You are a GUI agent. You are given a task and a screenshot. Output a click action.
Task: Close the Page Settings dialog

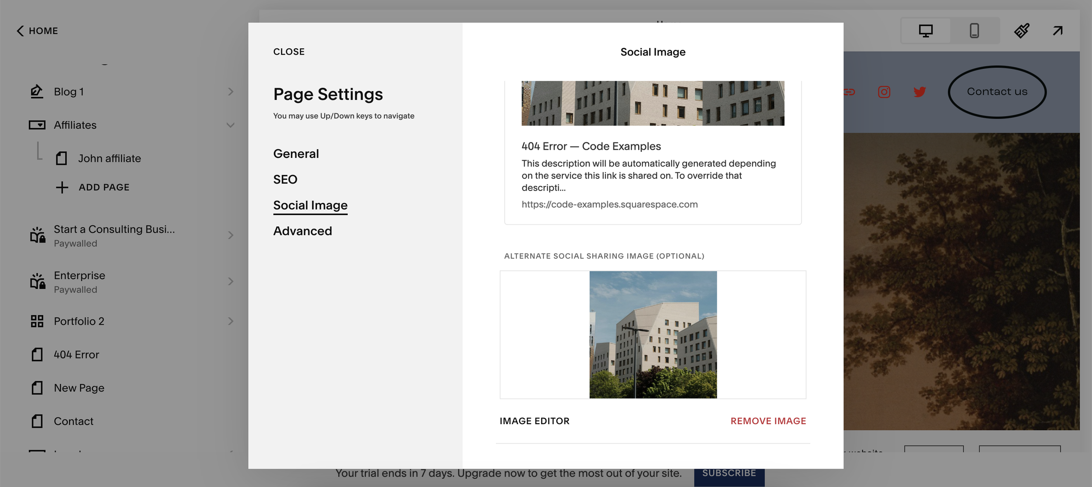pos(289,51)
